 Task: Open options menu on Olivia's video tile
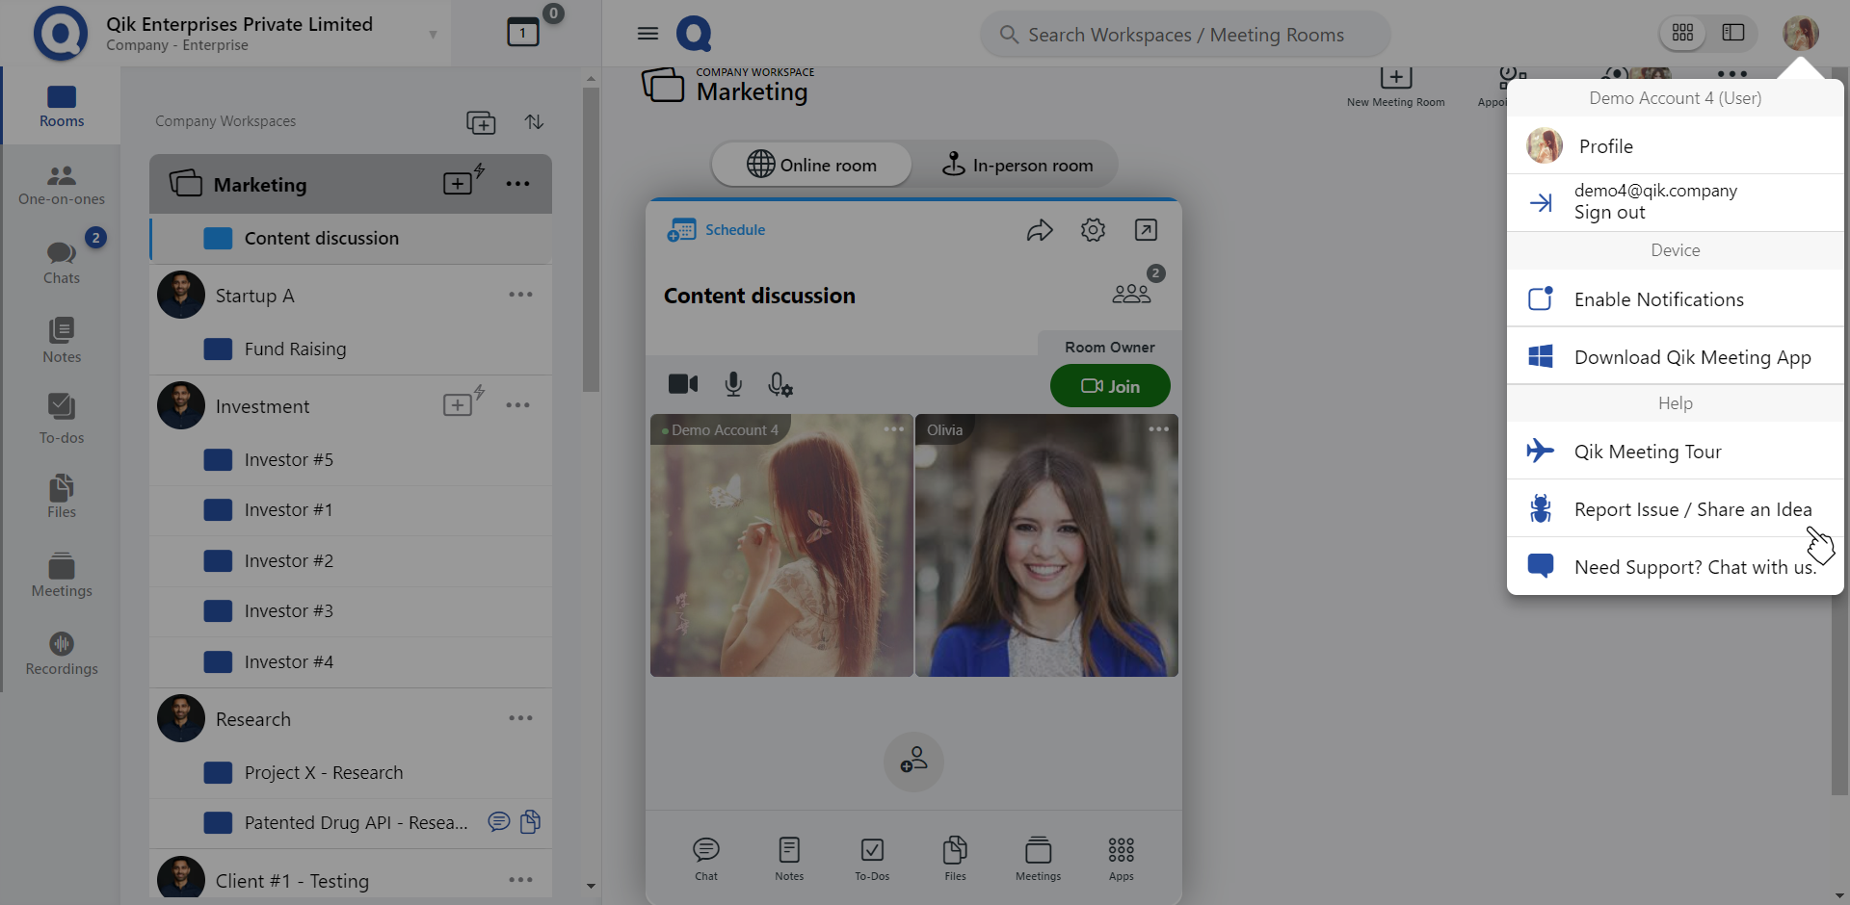[1158, 429]
